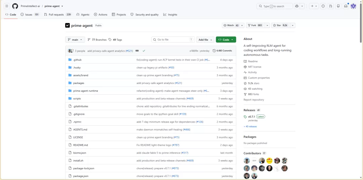The width and height of the screenshot is (363, 180).
Task: Fork the repository
Action: (x=255, y=26)
